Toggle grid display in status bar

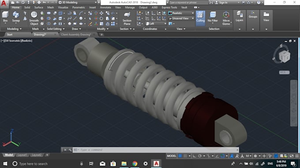180,156
